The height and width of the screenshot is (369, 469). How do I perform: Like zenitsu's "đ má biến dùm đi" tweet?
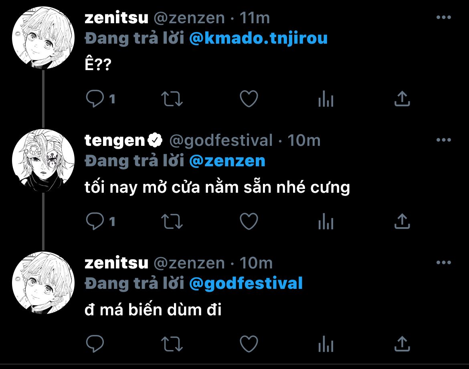249,343
